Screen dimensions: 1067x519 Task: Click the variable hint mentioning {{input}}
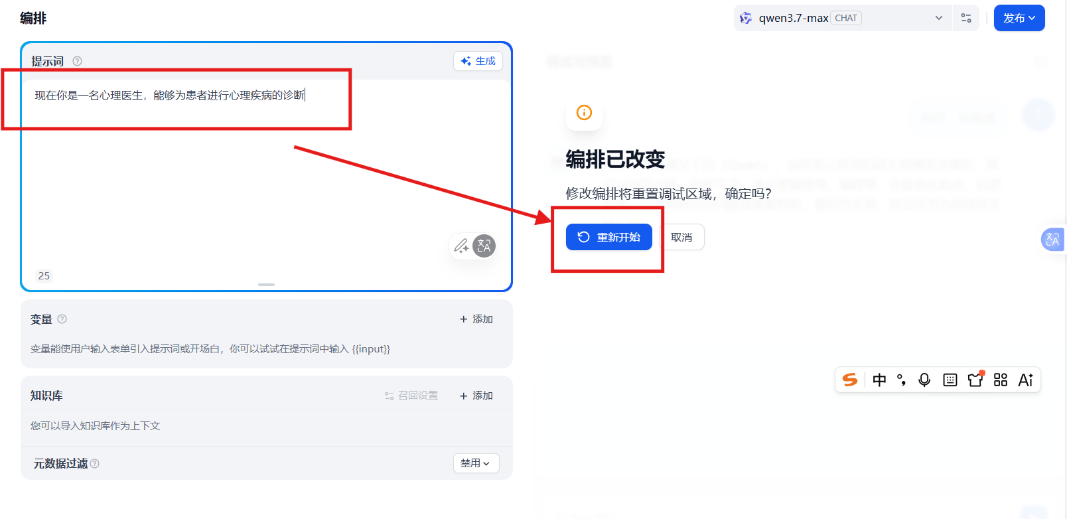point(210,348)
